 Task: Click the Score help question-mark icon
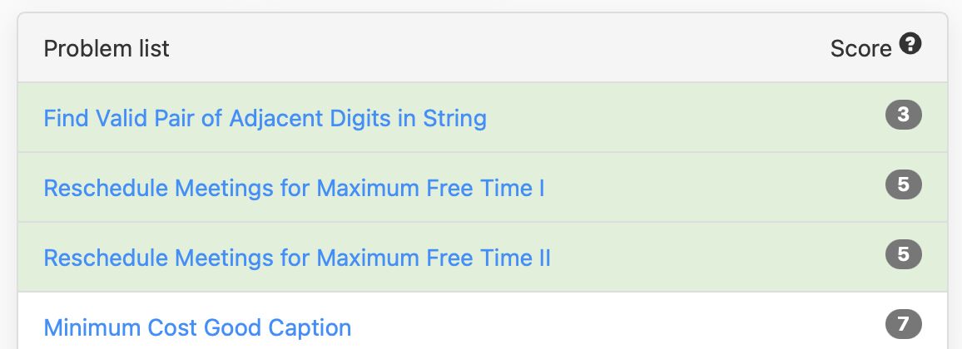pyautogui.click(x=910, y=44)
